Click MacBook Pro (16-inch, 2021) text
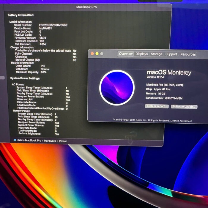 tap(165, 85)
